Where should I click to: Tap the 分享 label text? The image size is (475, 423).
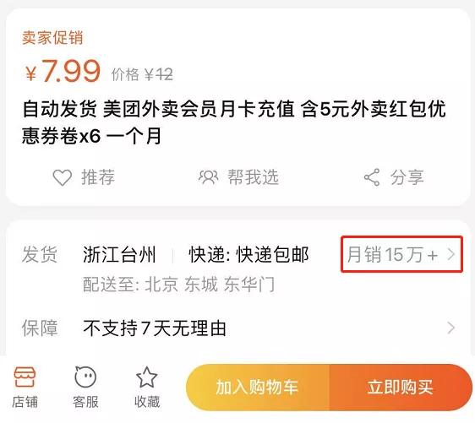point(407,177)
